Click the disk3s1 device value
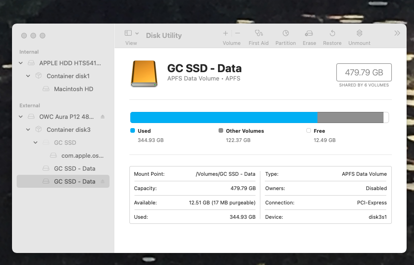Image resolution: width=414 pixels, height=265 pixels. (x=377, y=217)
